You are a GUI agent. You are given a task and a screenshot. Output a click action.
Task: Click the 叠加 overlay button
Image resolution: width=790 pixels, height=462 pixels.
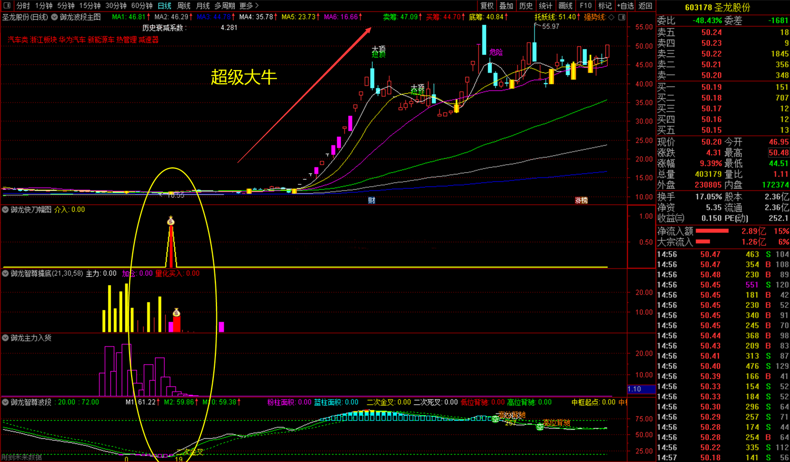coord(506,6)
